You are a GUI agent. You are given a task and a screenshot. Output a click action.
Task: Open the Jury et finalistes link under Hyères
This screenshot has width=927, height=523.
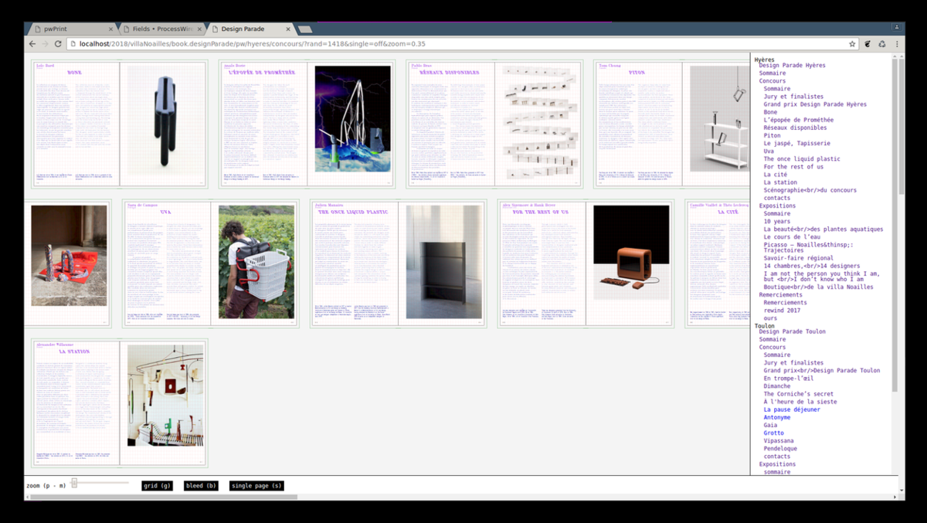pos(793,97)
